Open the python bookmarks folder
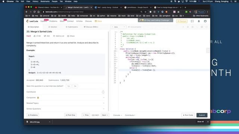The image size is (239, 134). [x=101, y=16]
